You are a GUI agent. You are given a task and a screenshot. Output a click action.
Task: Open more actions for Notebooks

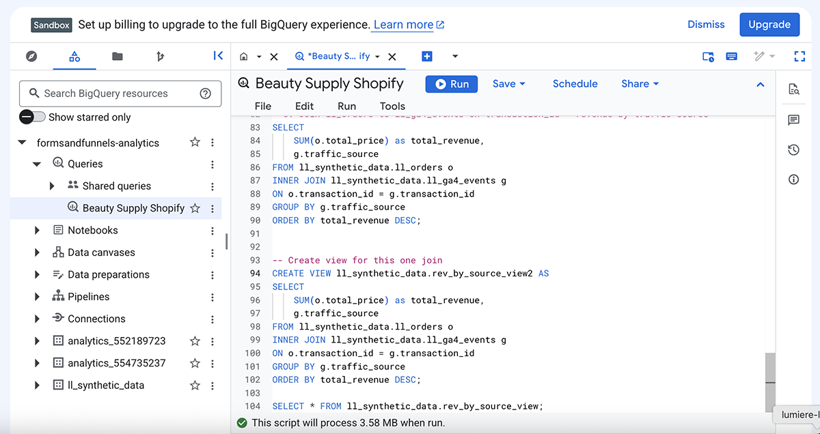coord(213,231)
